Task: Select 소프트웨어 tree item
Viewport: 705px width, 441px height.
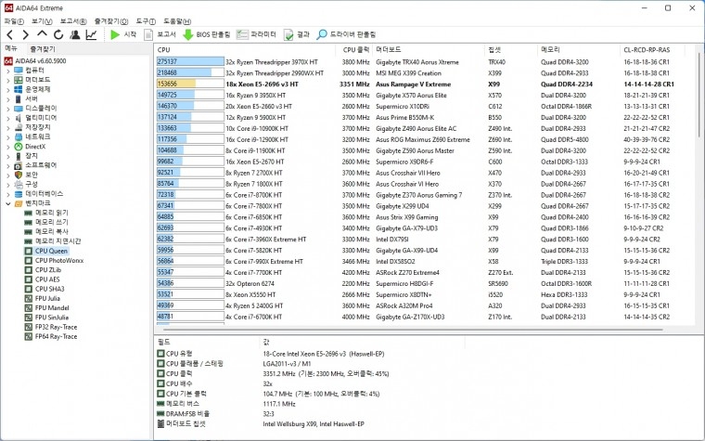Action: [x=41, y=165]
